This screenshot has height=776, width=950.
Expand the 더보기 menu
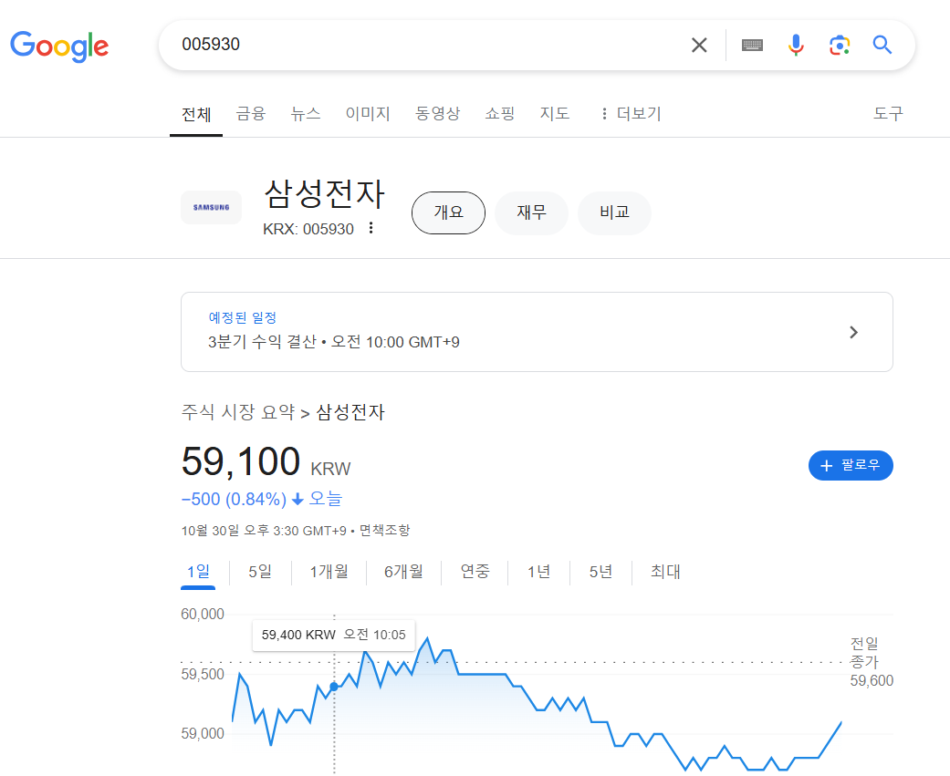coord(630,113)
